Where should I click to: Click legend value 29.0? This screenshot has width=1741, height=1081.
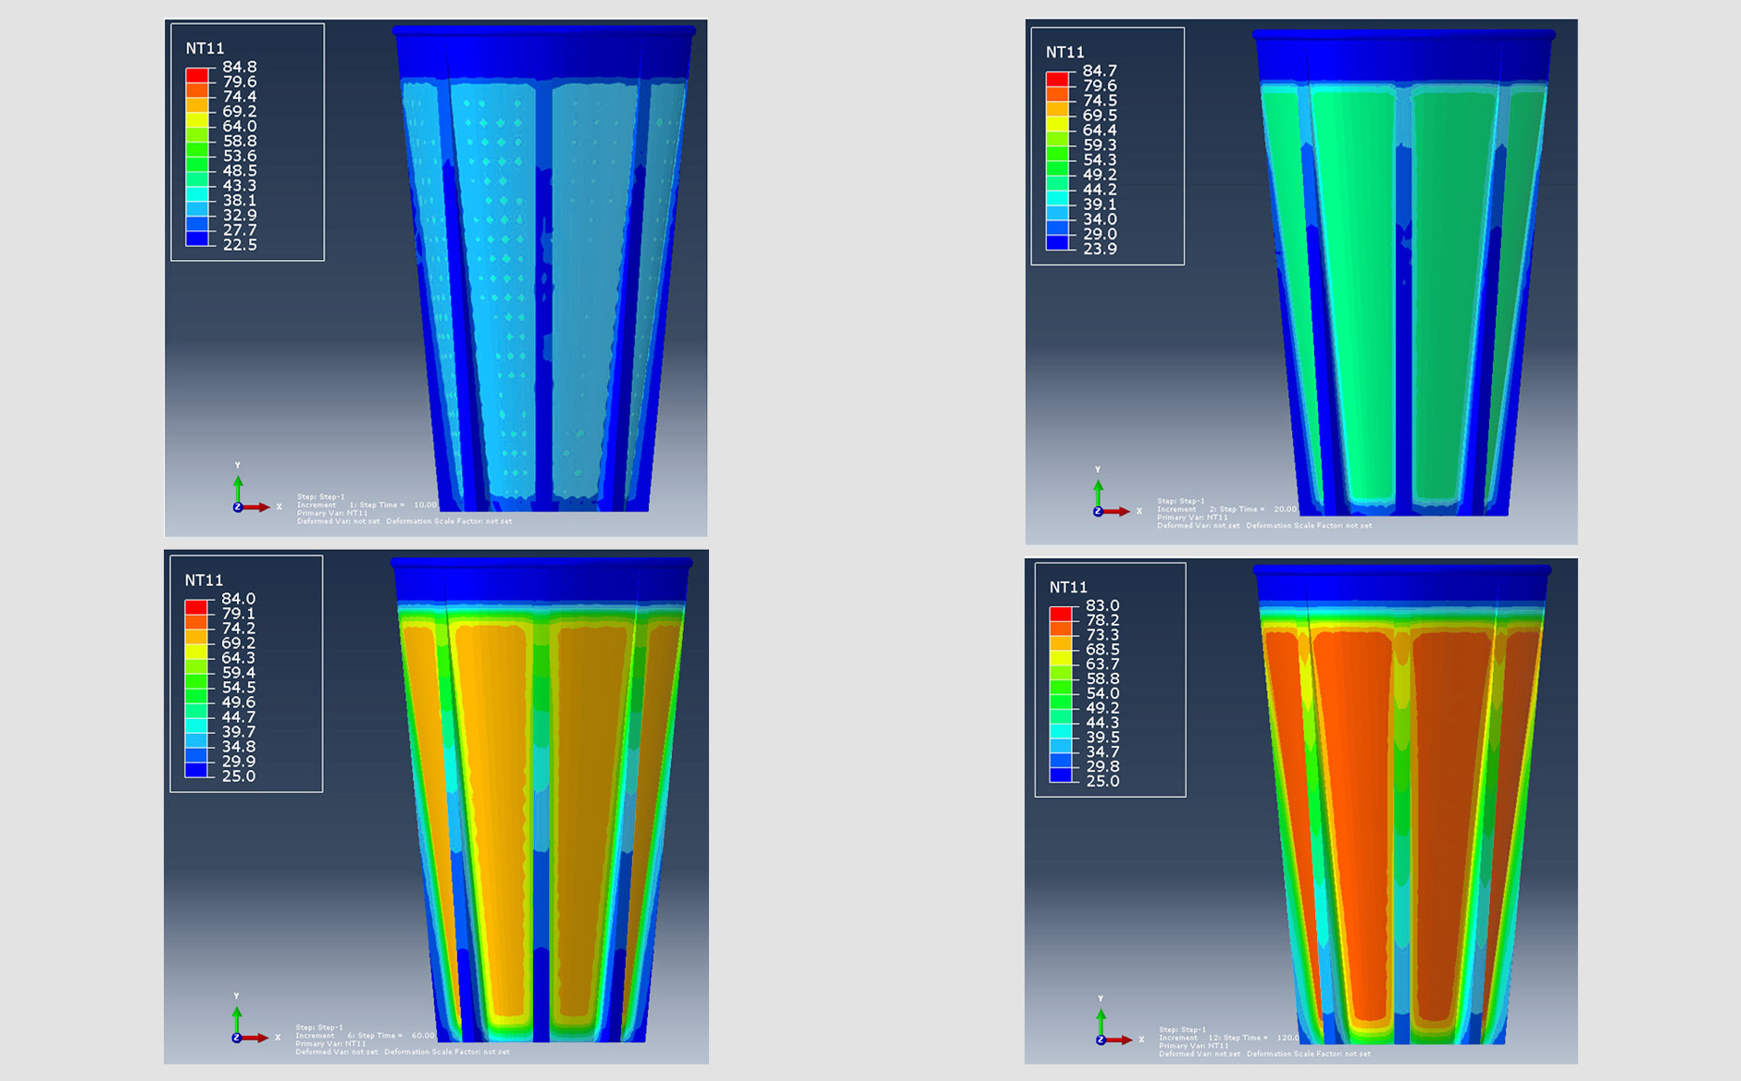point(1101,233)
